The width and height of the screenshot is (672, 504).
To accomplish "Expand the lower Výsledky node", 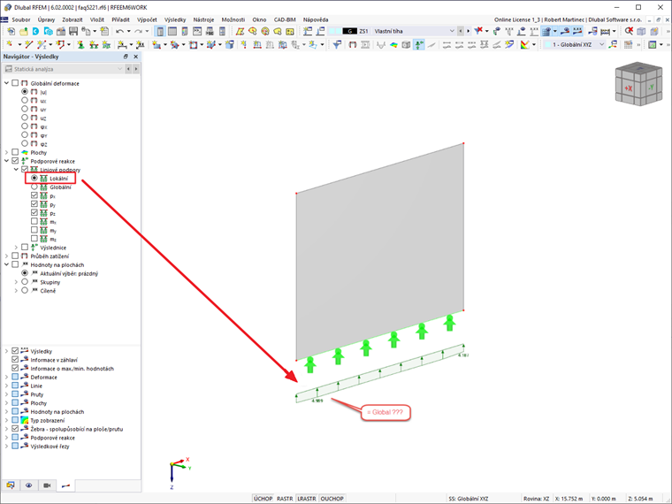I will coord(6,351).
